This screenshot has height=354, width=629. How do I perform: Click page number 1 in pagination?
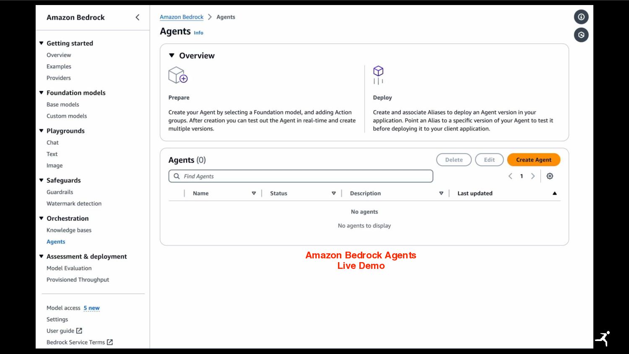coord(522,176)
